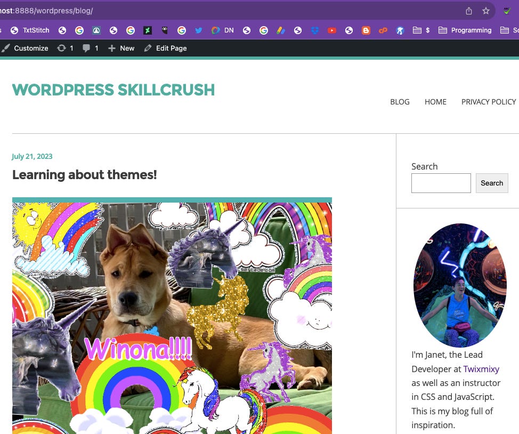Open the Hootsuite owl bookmark
This screenshot has width=519, height=434.
click(165, 30)
